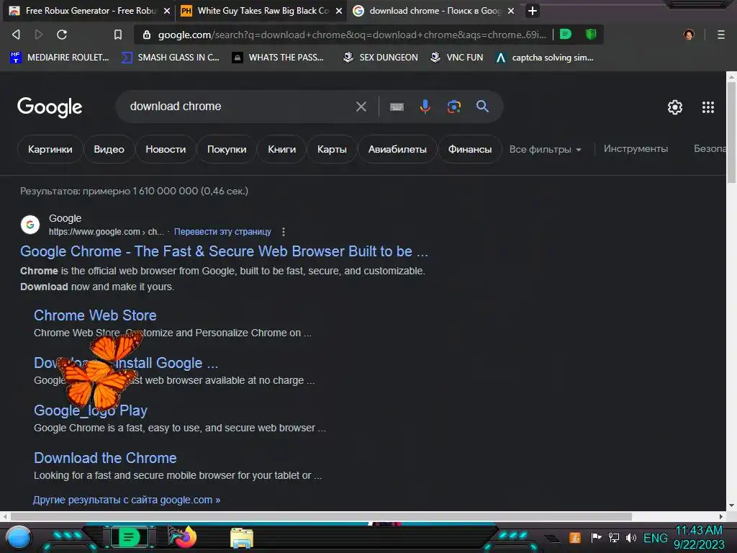This screenshot has width=737, height=553.
Task: Clear the search query with X icon
Action: (361, 107)
